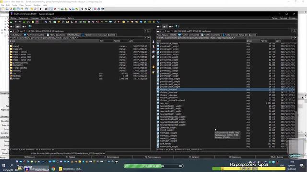Click the forward arrow in Total Commander toolbar
This screenshot has width=307, height=172.
click(x=20, y=22)
